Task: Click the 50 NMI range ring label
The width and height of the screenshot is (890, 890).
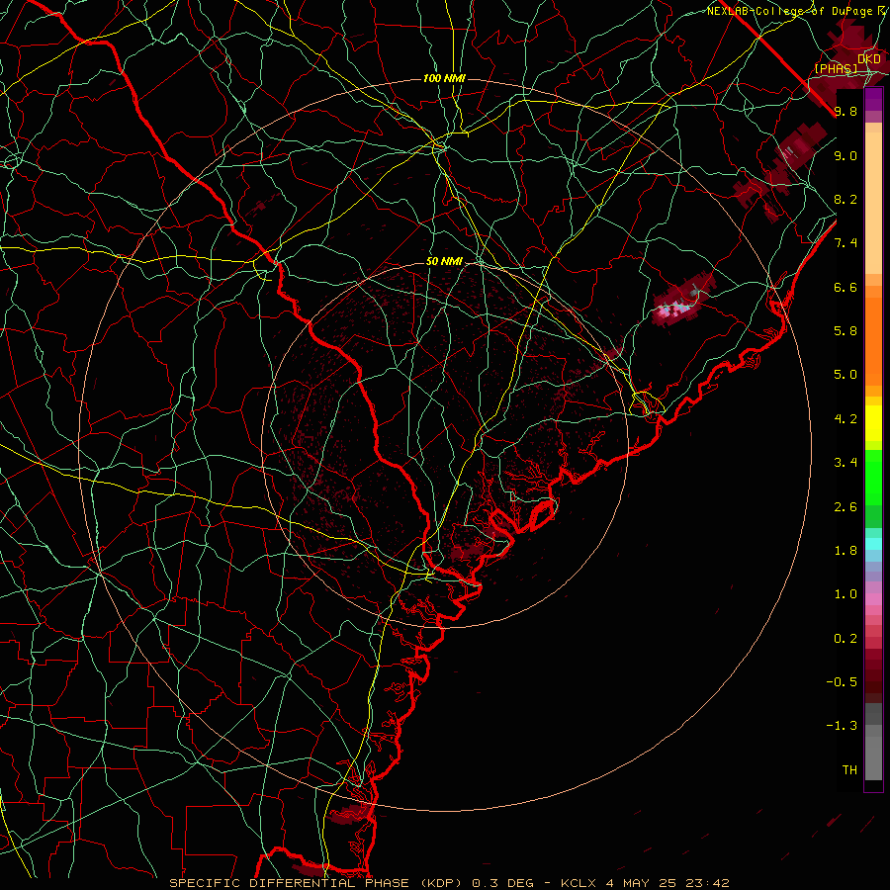Action: point(444,262)
